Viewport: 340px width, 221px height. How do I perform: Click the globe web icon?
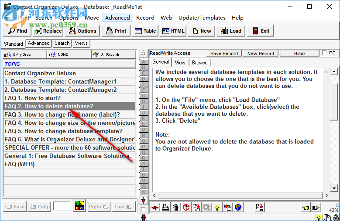(x=238, y=208)
